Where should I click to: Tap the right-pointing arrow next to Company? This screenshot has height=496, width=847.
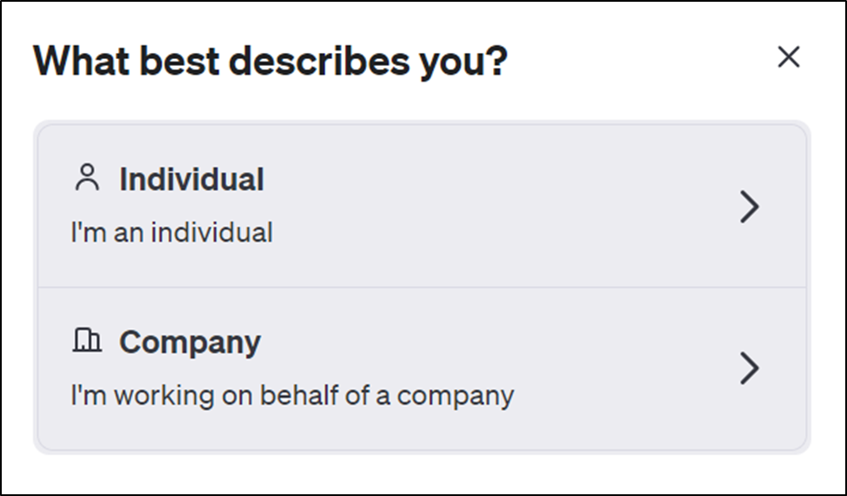[x=750, y=368]
